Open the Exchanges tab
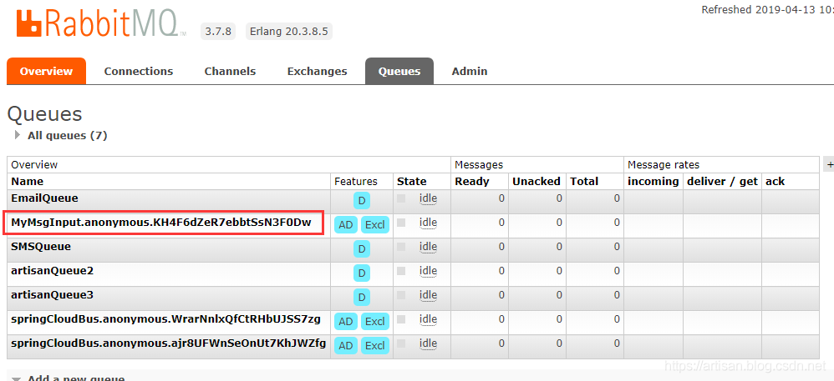Image resolution: width=834 pixels, height=381 pixels. click(317, 72)
